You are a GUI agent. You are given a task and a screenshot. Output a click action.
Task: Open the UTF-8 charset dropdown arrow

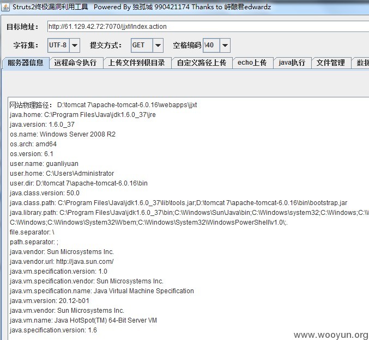tap(75, 45)
